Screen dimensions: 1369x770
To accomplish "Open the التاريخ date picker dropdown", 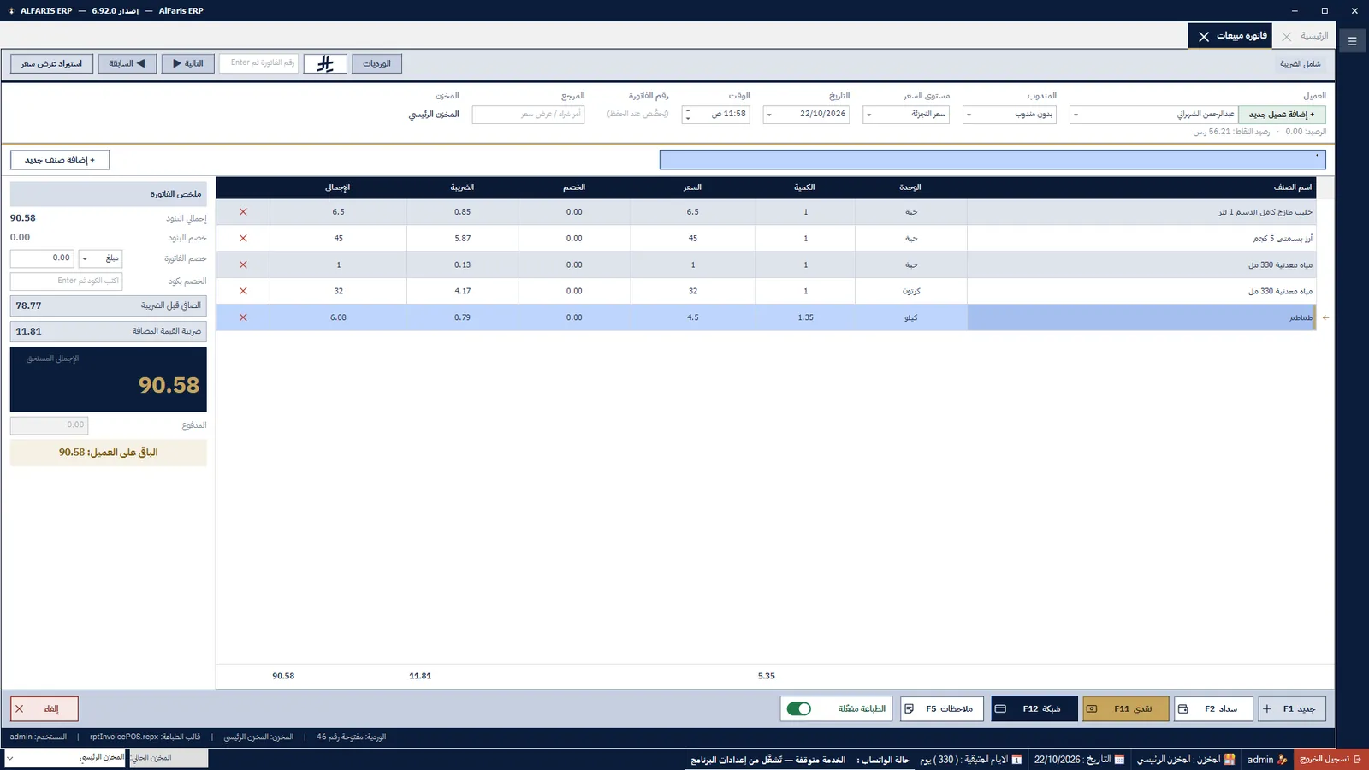I will click(x=769, y=115).
